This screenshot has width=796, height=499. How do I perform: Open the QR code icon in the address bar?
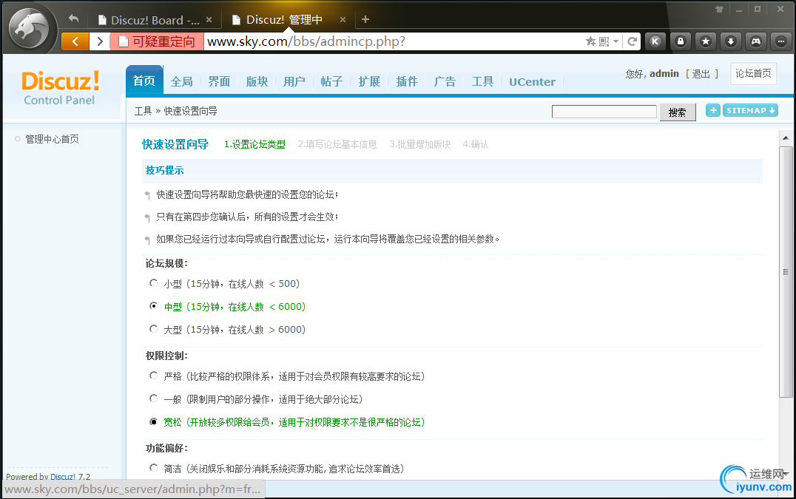(604, 41)
